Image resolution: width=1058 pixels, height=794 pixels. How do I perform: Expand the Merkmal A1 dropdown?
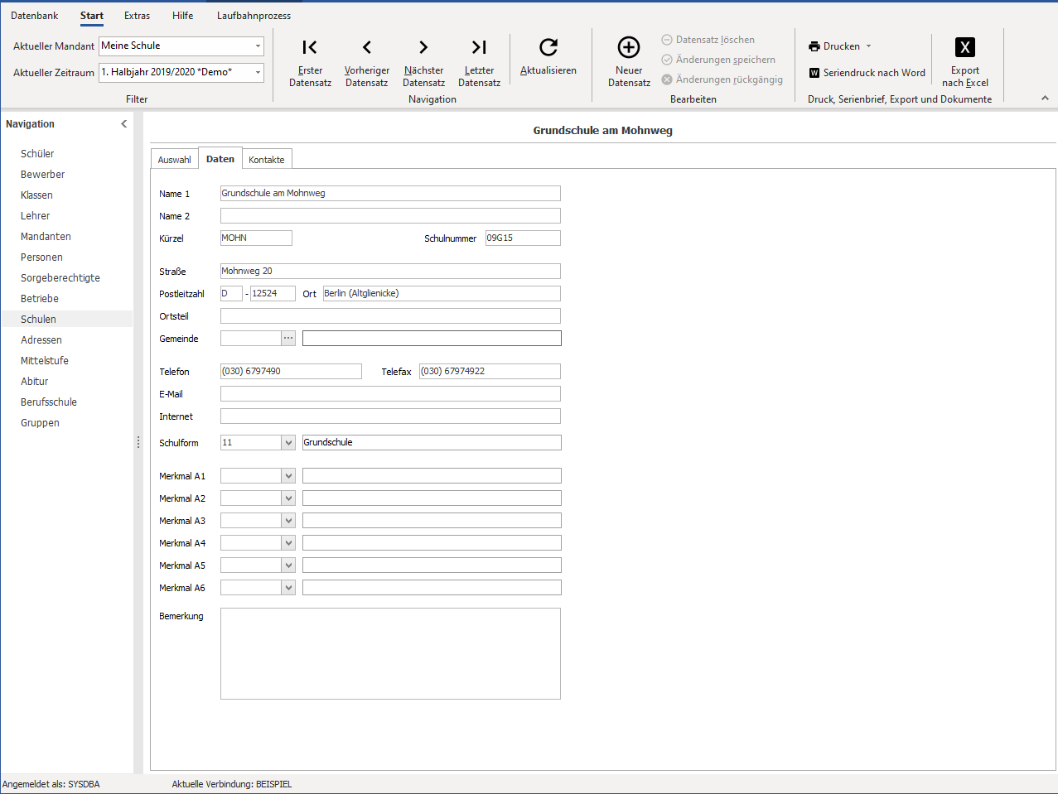288,476
